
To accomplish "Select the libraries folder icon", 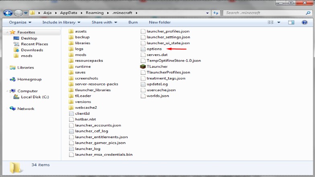I will point(71,43).
